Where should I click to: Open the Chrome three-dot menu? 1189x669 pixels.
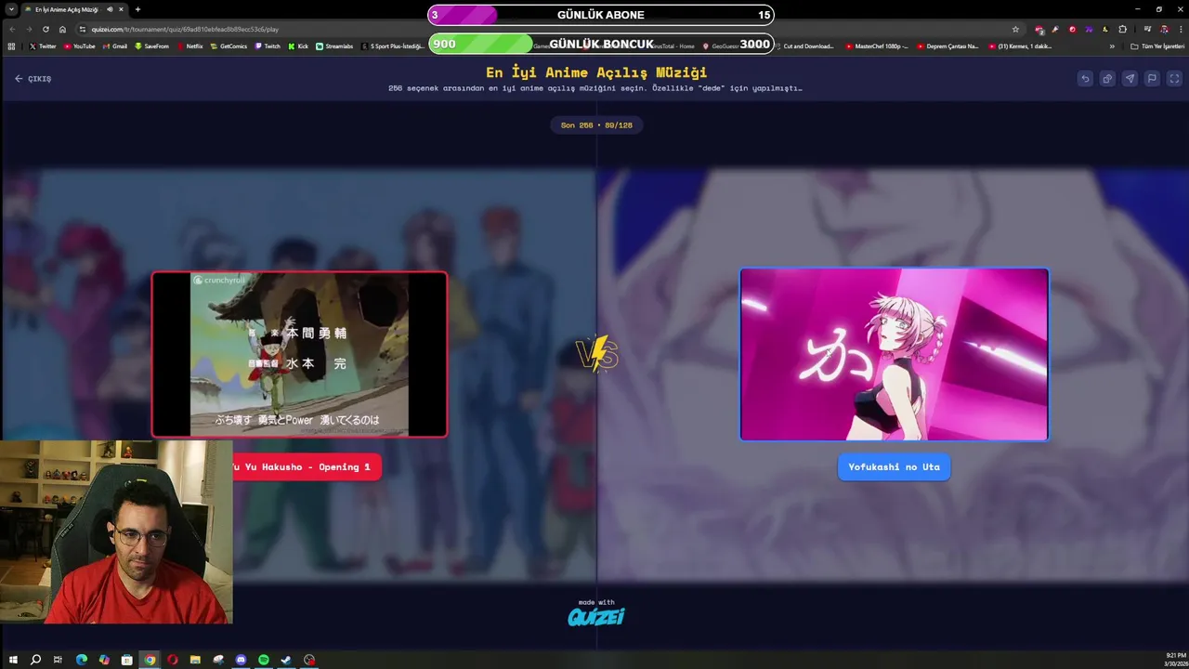click(x=1179, y=29)
